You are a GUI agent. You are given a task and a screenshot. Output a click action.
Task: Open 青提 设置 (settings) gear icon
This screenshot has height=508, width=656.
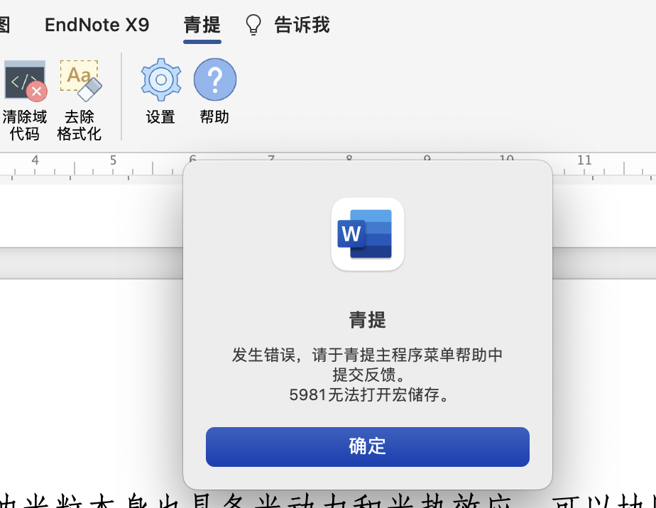click(x=161, y=79)
